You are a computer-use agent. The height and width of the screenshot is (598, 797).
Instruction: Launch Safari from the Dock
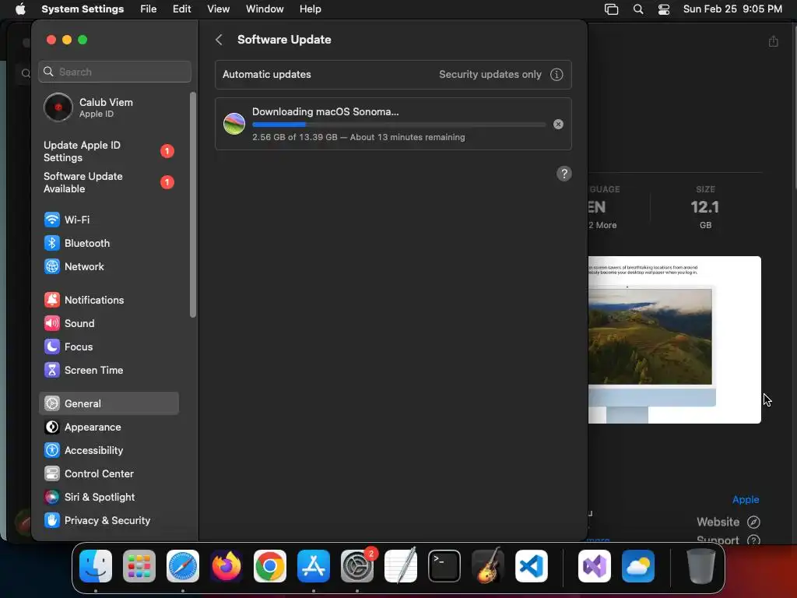pos(182,566)
